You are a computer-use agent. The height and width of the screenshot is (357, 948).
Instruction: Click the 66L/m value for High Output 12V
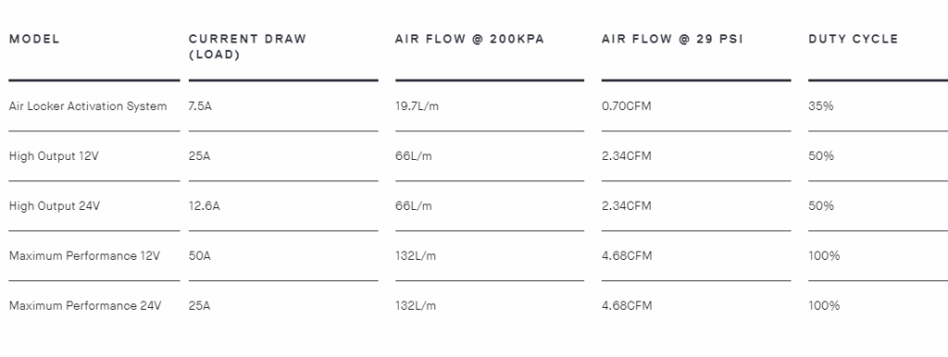(414, 156)
